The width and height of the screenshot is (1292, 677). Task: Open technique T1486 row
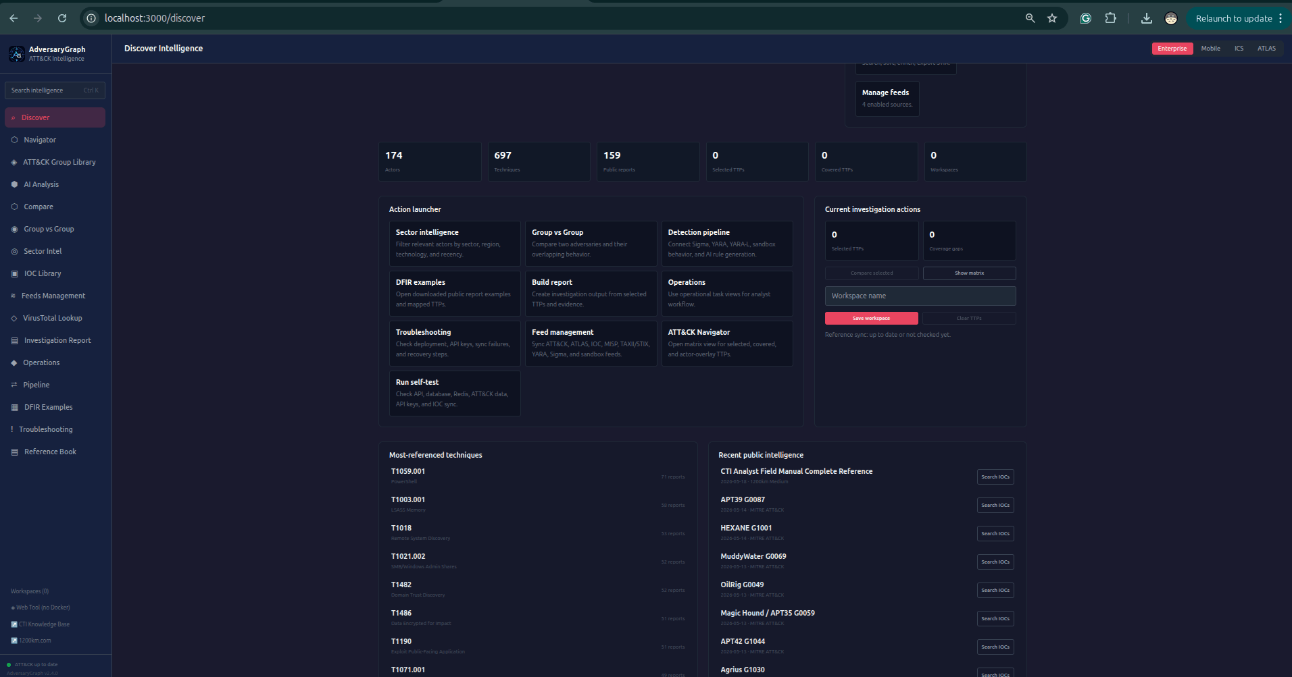[538, 618]
